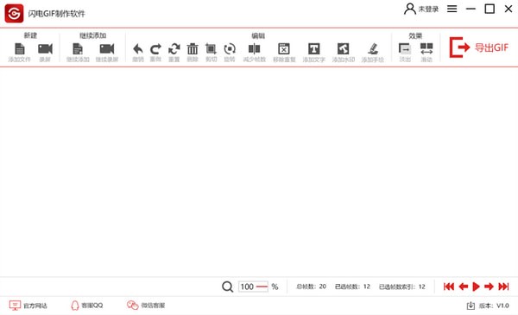Click the 减少帧数 reduce frames icon
The image size is (518, 315).
[254, 49]
